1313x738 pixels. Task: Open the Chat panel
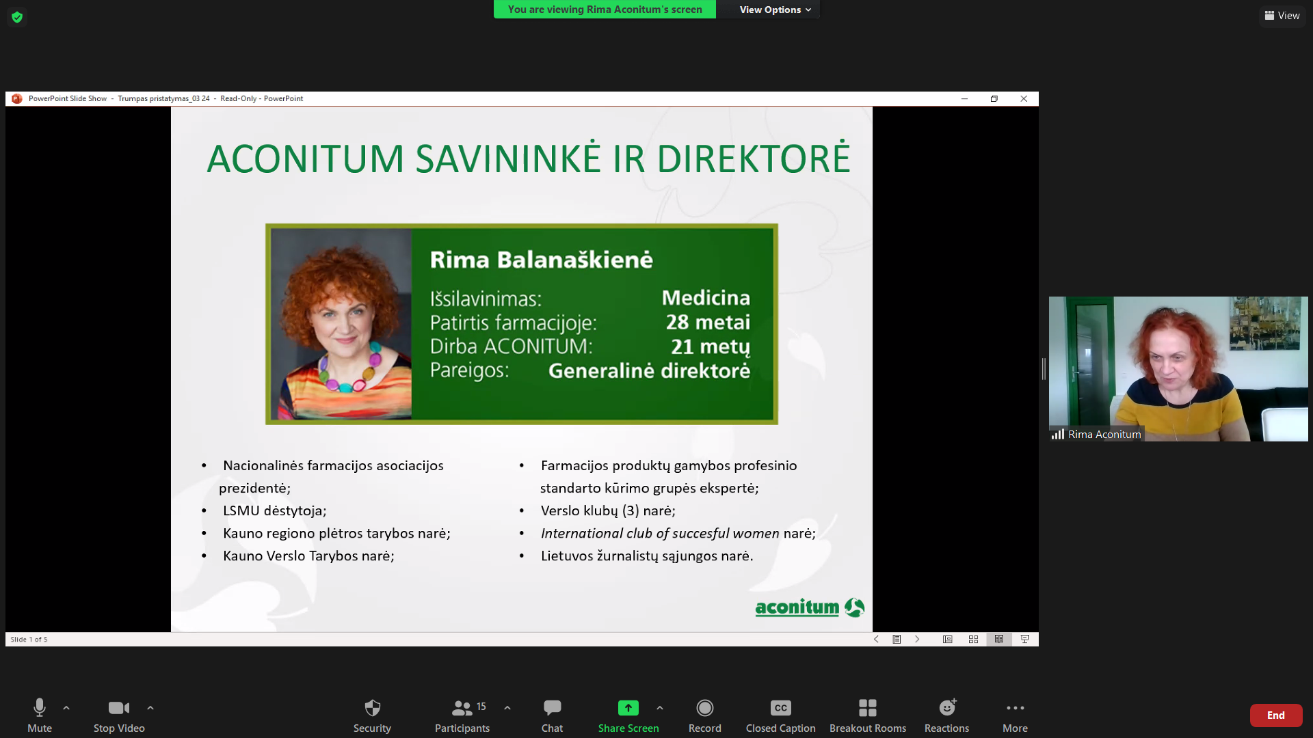coord(552,715)
